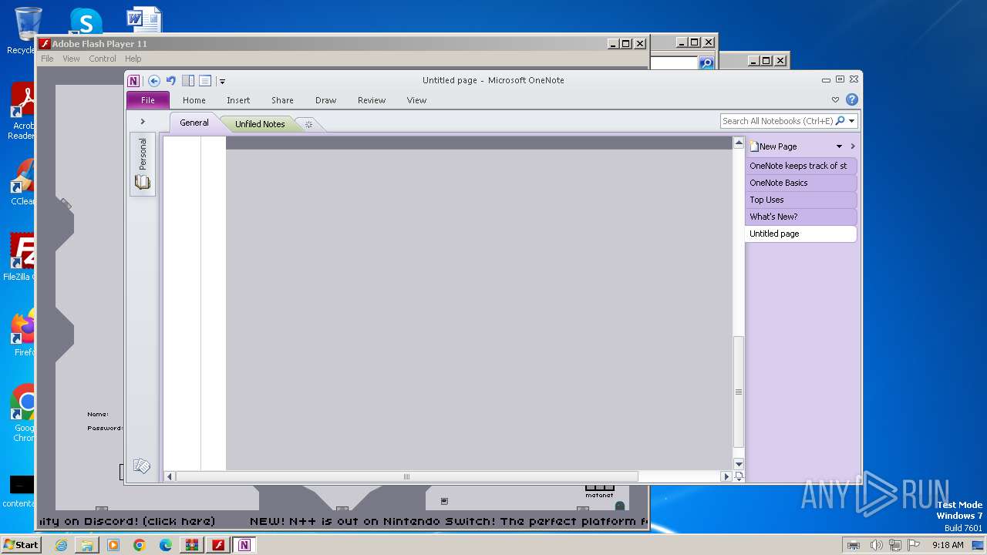
Task: Open Internet Explorer from the taskbar
Action: [61, 545]
